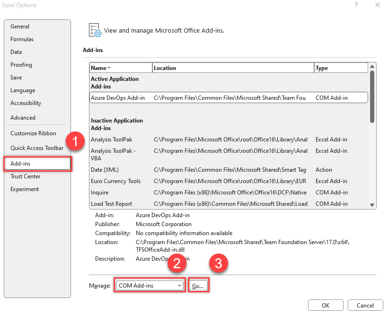Select the Azure DevOps Add-in row

[x=229, y=98]
